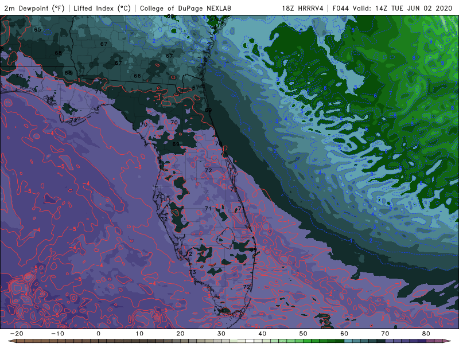The image size is (459, 344).
Task: Click the '2m Dewpoint (°F)' title text
Action: pos(34,8)
